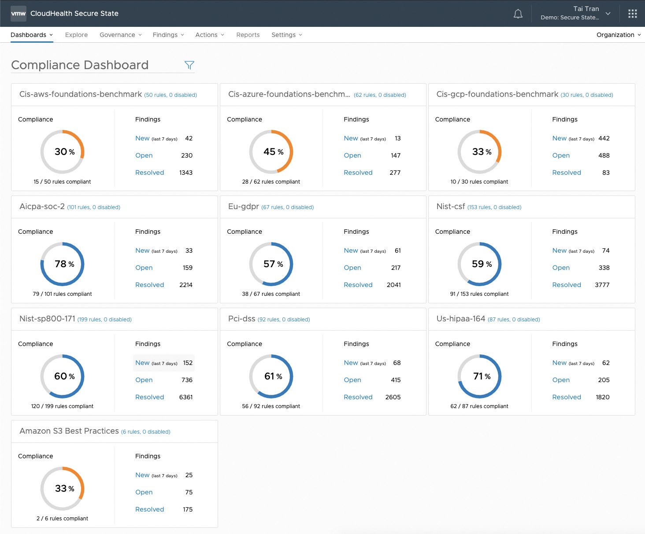Open New findings for Nist-sp800-171
The image size is (645, 534).
click(142, 363)
